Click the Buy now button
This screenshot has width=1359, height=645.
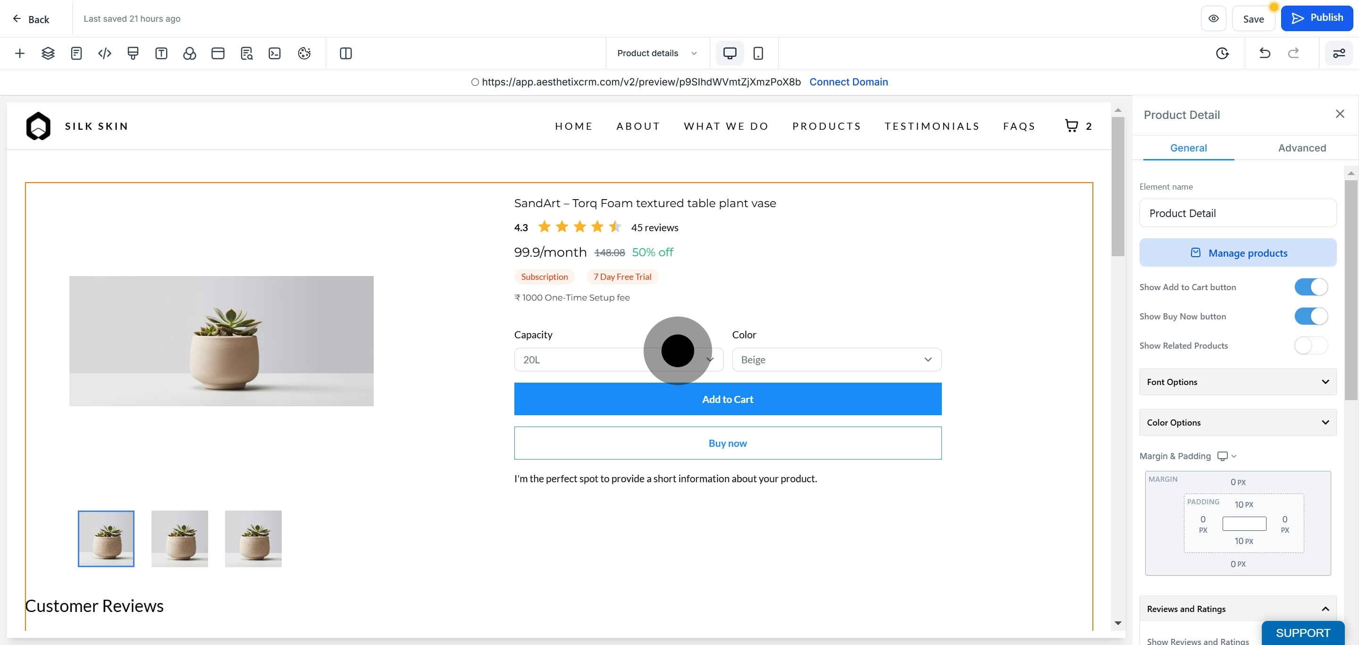point(728,443)
